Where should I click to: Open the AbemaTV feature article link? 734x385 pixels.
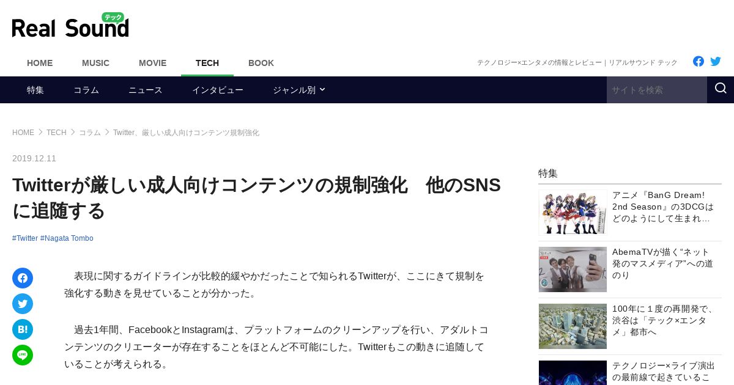(x=662, y=263)
